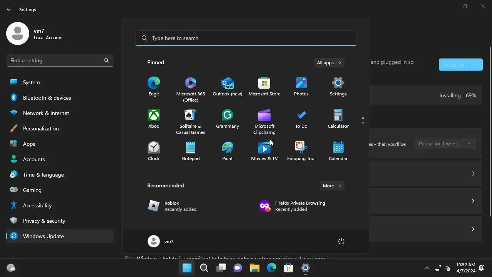
Task: Open Settings pinned app icon
Action: 338,87
